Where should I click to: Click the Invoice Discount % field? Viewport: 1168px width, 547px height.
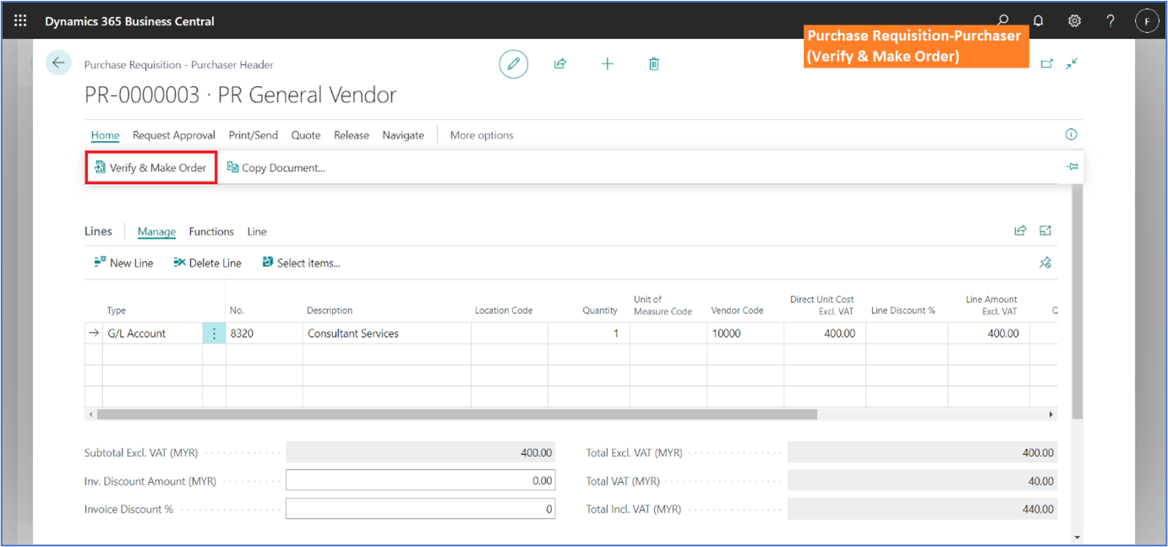click(420, 509)
